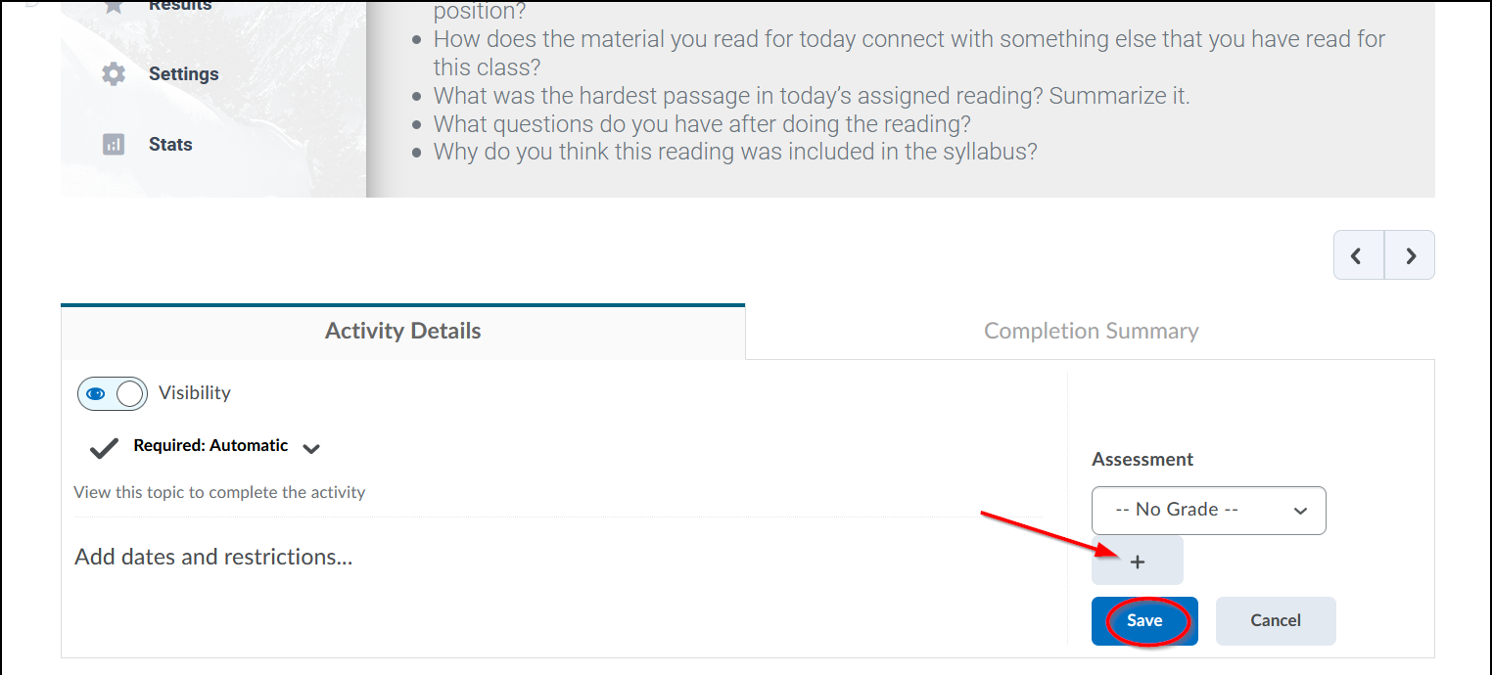Image resolution: width=1492 pixels, height=675 pixels.
Task: Toggle the Visibility switch
Action: click(x=112, y=393)
